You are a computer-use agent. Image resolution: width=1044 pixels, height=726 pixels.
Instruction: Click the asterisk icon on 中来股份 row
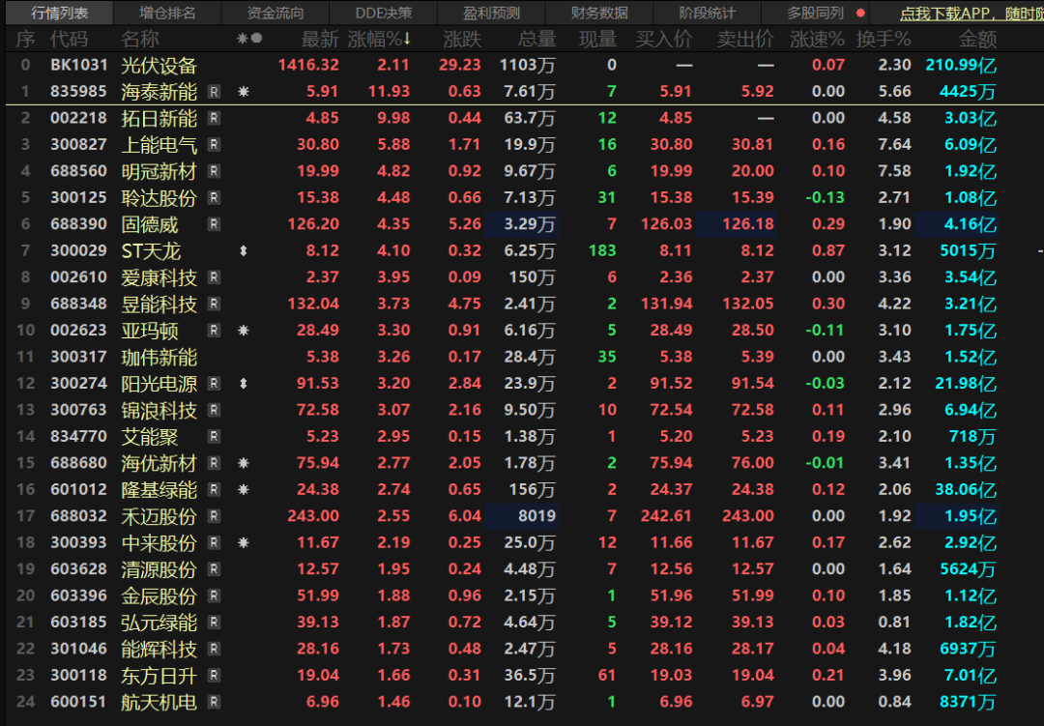(243, 543)
